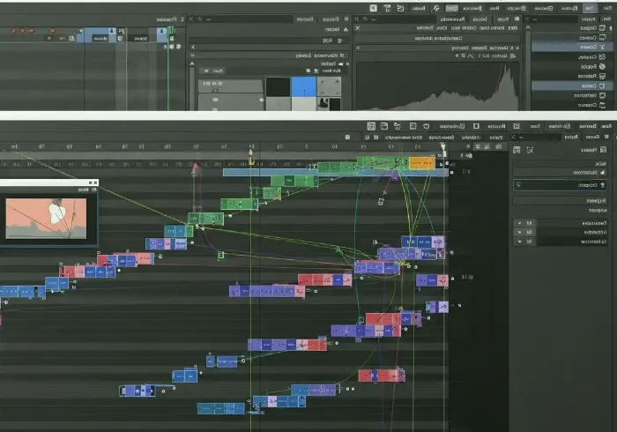Open the wide dropdown field in lower-right panel
This screenshot has width=617, height=432.
[x=561, y=185]
